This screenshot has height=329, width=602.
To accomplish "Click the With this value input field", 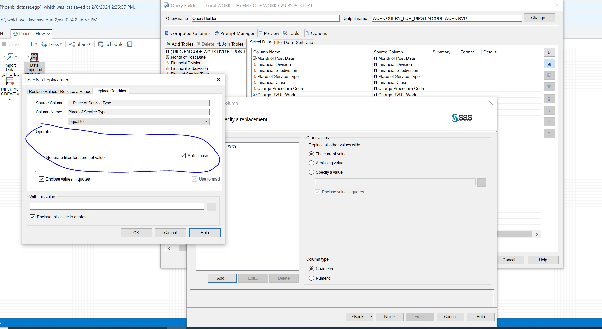I will pyautogui.click(x=117, y=206).
